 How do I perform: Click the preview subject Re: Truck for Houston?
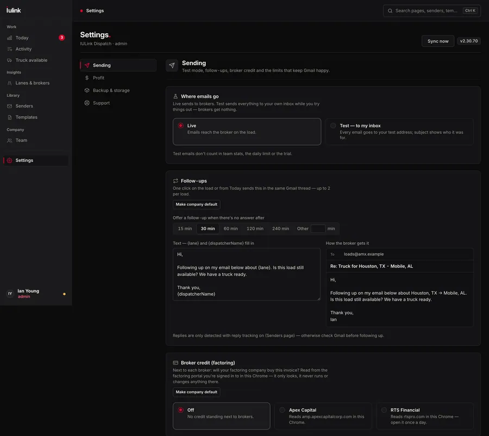pyautogui.click(x=372, y=266)
